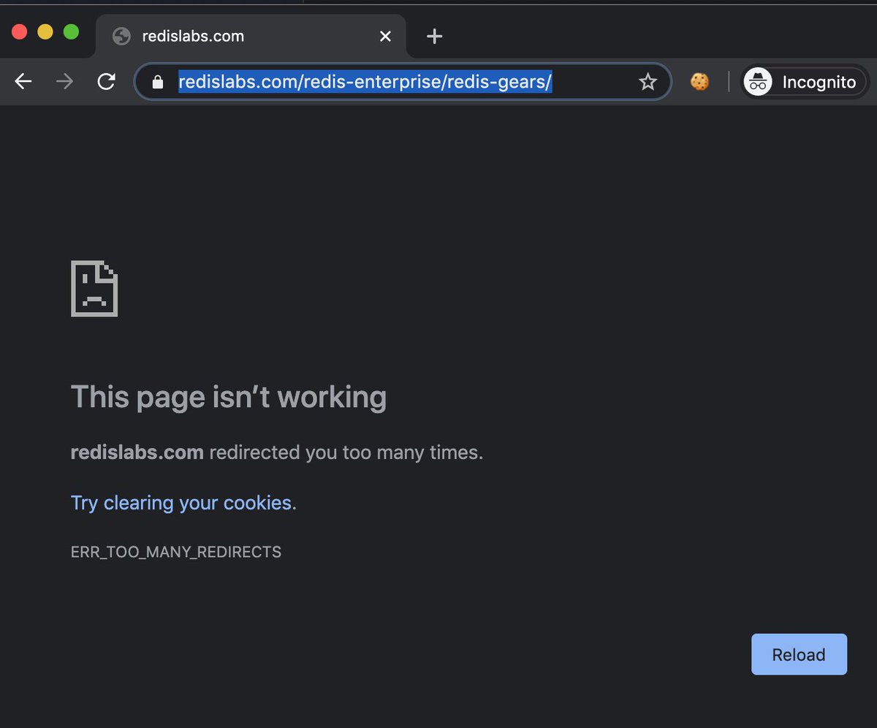Click the This page isn't working heading
Screen dimensions: 877x728
coord(229,398)
